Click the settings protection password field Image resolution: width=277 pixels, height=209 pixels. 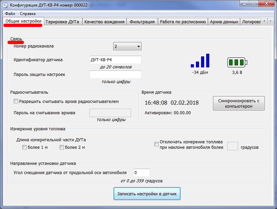[116, 74]
